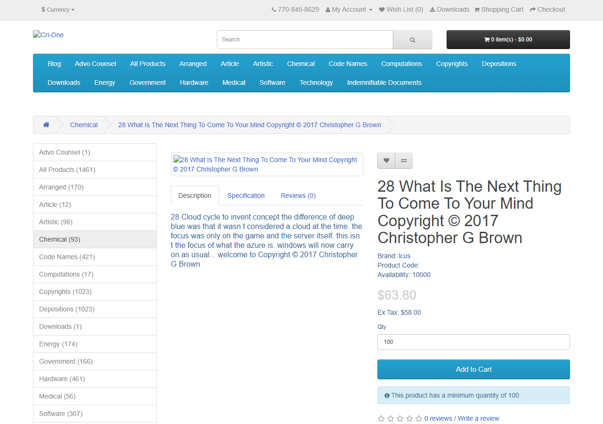Click product title link in breadcrumb
The height and width of the screenshot is (424, 603).
pos(250,125)
